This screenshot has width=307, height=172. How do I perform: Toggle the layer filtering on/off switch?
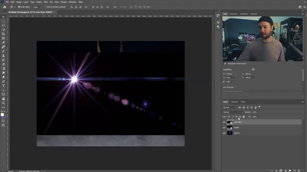click(260, 107)
